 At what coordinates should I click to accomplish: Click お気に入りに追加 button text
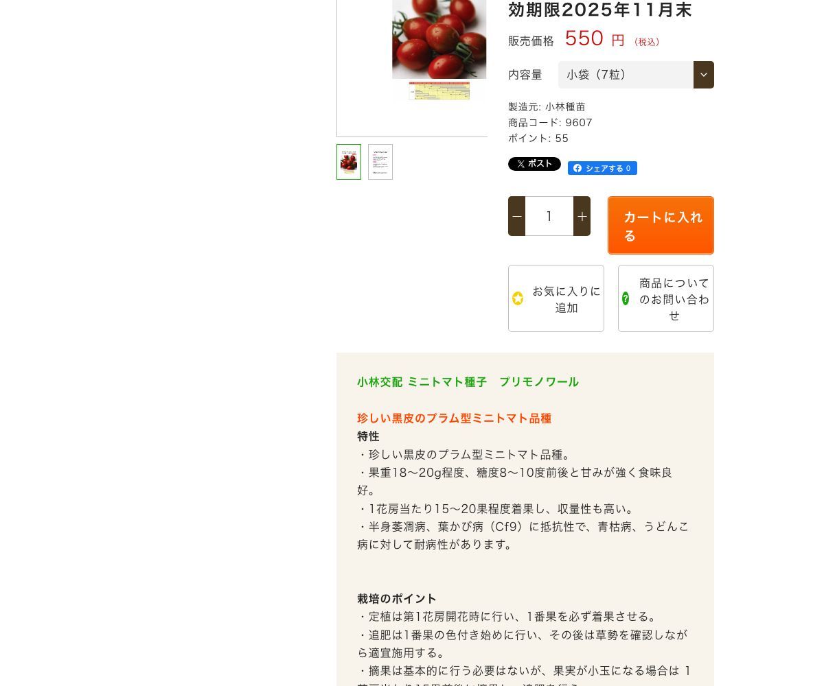566,299
